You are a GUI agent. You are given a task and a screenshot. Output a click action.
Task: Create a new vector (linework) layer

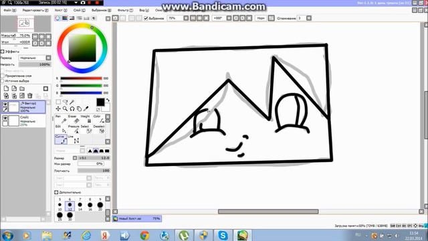pos(14,88)
